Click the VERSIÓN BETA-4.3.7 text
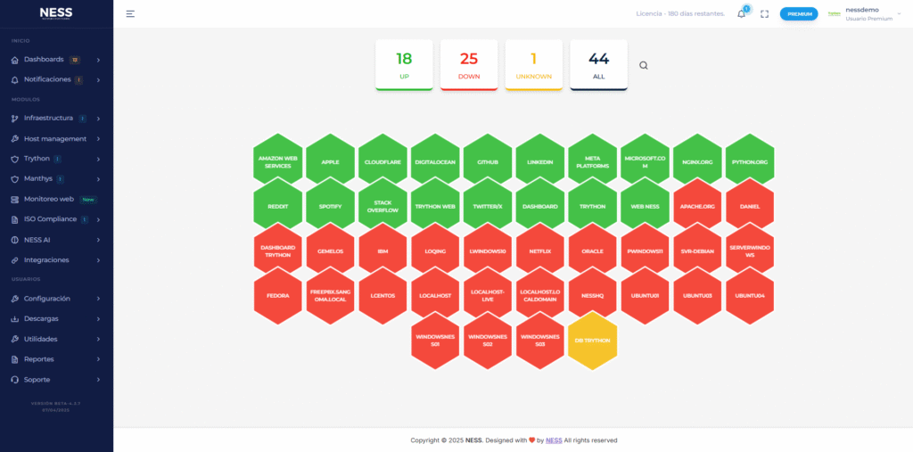Screen dimensions: 913x452 click(56, 403)
